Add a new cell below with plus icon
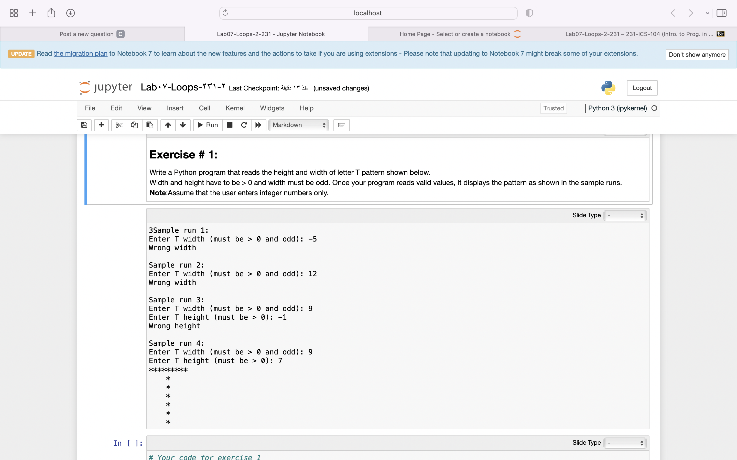This screenshot has width=737, height=460. coord(101,125)
